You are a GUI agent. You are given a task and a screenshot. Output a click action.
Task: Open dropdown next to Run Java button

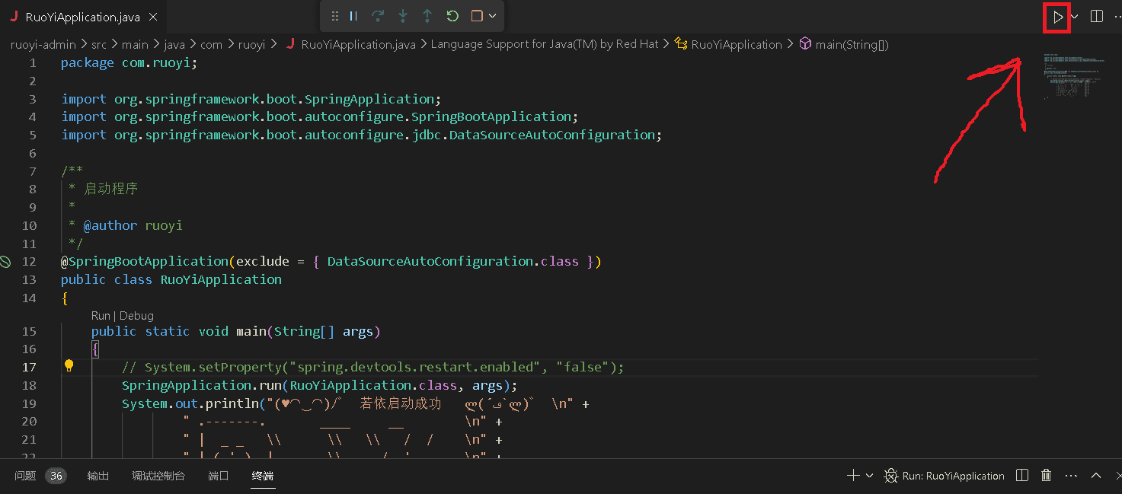1075,17
